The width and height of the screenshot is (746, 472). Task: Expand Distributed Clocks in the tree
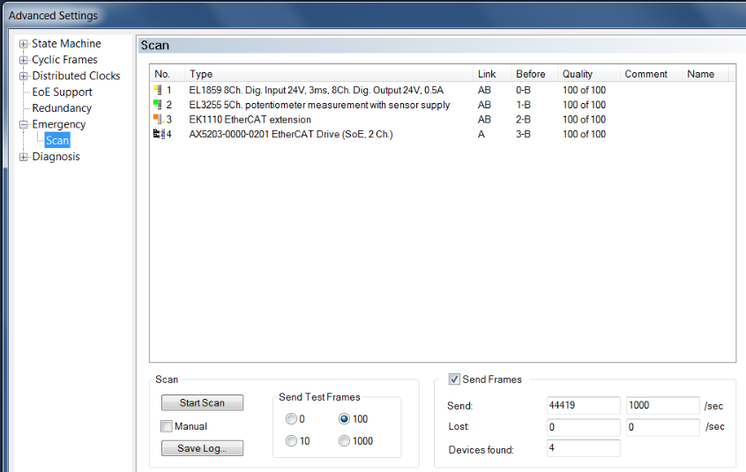click(23, 76)
